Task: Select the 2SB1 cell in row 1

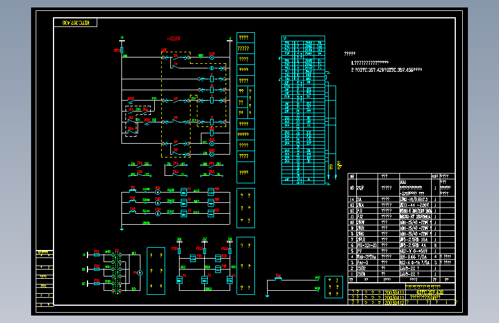Action: [x=367, y=274]
